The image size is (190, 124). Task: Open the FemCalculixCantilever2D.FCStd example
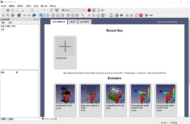(141, 100)
